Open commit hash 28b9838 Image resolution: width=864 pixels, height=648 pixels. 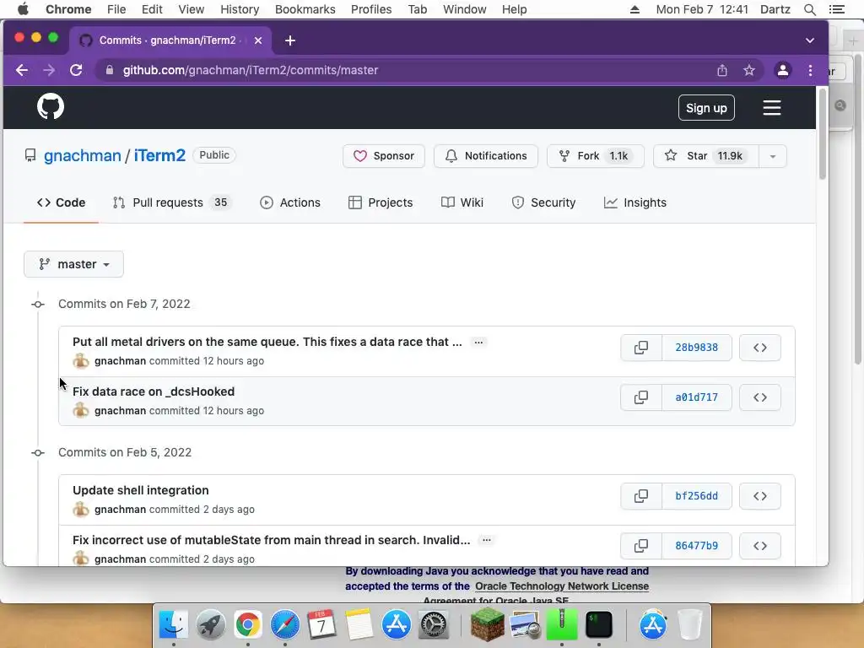[696, 348]
